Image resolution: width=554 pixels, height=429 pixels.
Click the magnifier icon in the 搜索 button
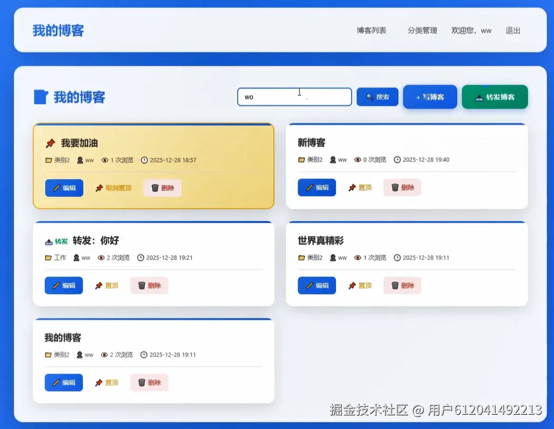[x=369, y=97]
